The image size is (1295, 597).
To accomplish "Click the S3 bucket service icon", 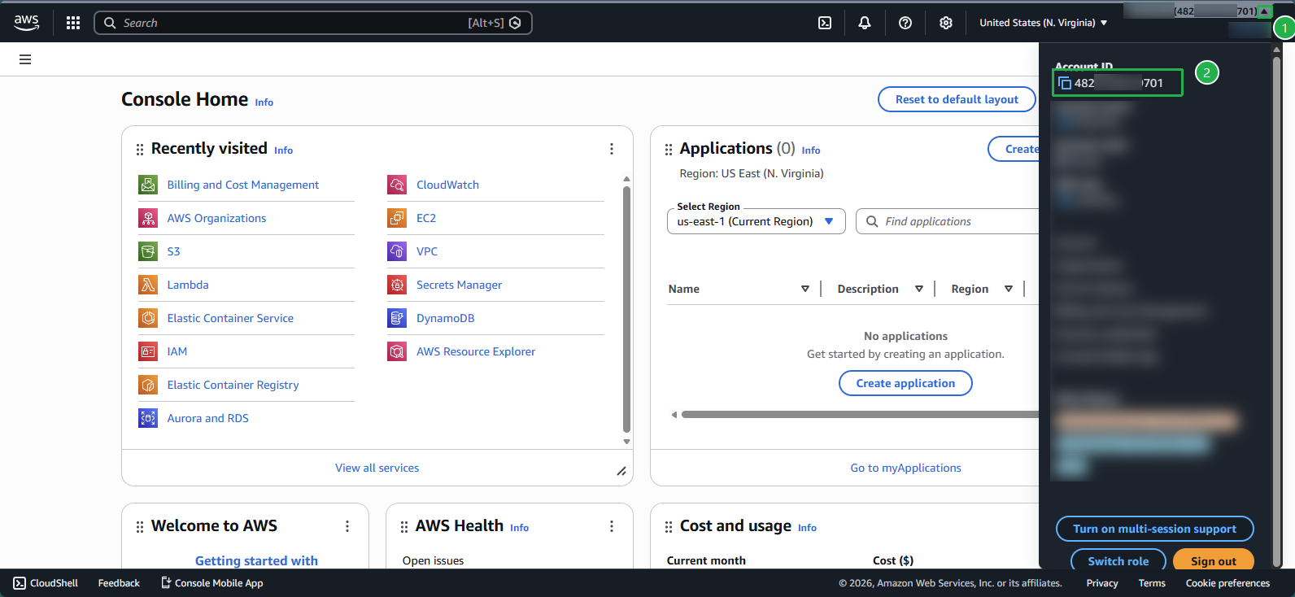I will click(x=148, y=251).
